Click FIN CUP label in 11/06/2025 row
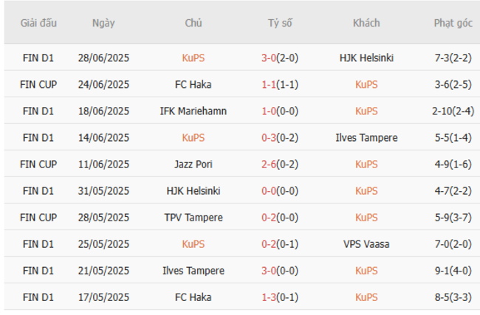Image resolution: width=480 pixels, height=315 pixels. click(x=38, y=164)
